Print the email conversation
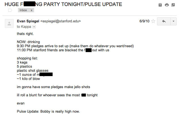Image resolution: width=181 pixels, height=114 pixels. point(167,5)
